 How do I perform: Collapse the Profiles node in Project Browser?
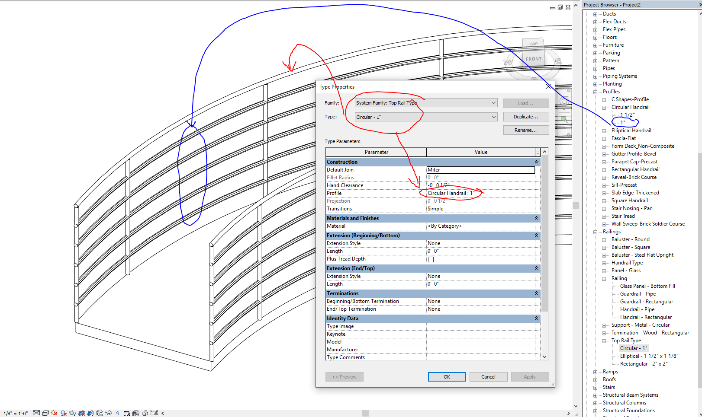[x=595, y=92]
